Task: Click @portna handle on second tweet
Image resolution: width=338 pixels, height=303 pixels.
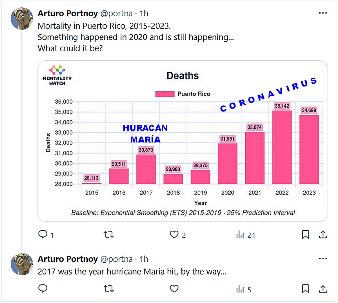Action: [116, 259]
